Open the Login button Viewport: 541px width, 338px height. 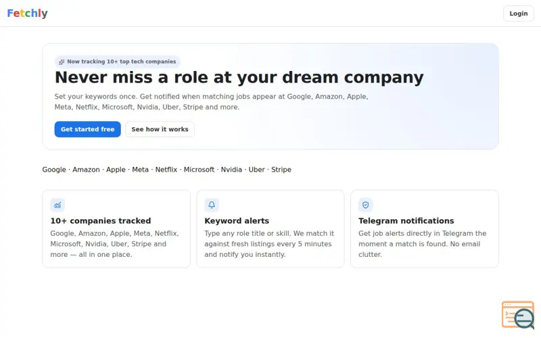click(518, 14)
